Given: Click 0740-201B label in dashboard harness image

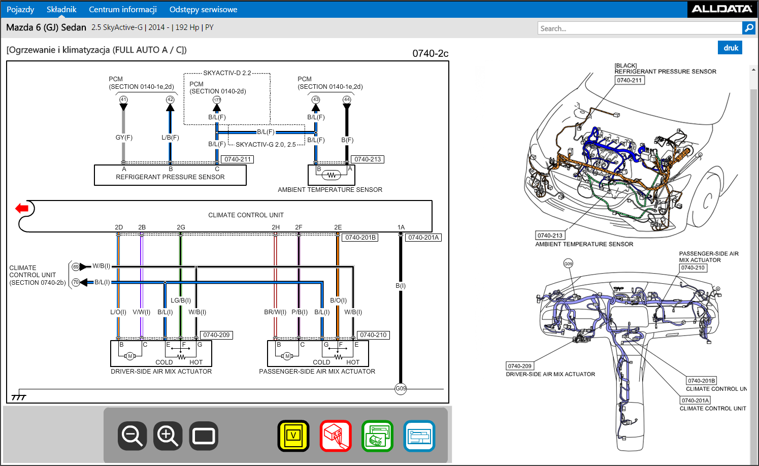Looking at the screenshot, I should click(702, 381).
